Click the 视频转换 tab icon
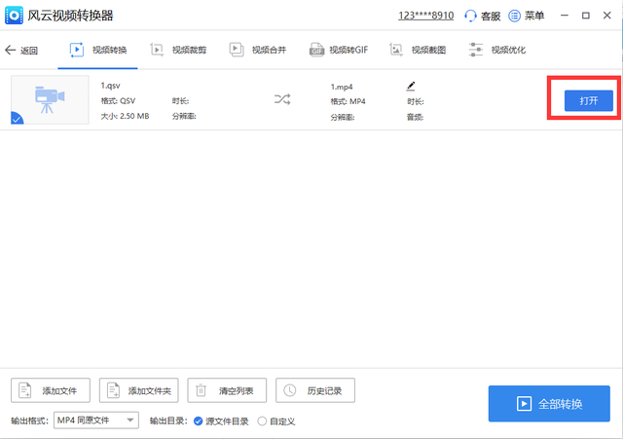Image resolution: width=623 pixels, height=439 pixels. tap(77, 50)
